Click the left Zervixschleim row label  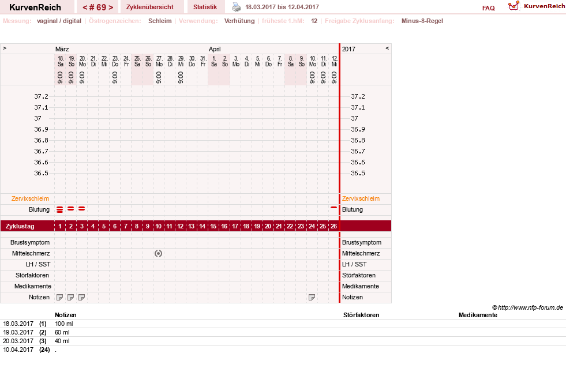(x=31, y=198)
